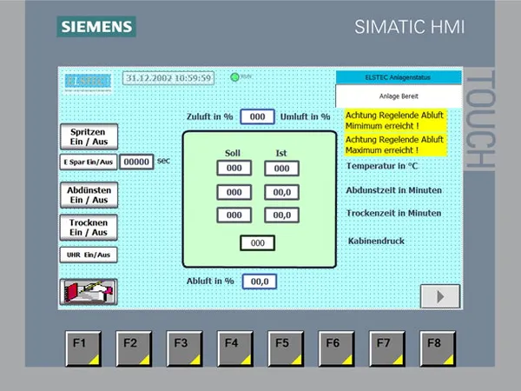The width and height of the screenshot is (521, 391).
Task: Click the sec unit label
Action: click(x=163, y=161)
